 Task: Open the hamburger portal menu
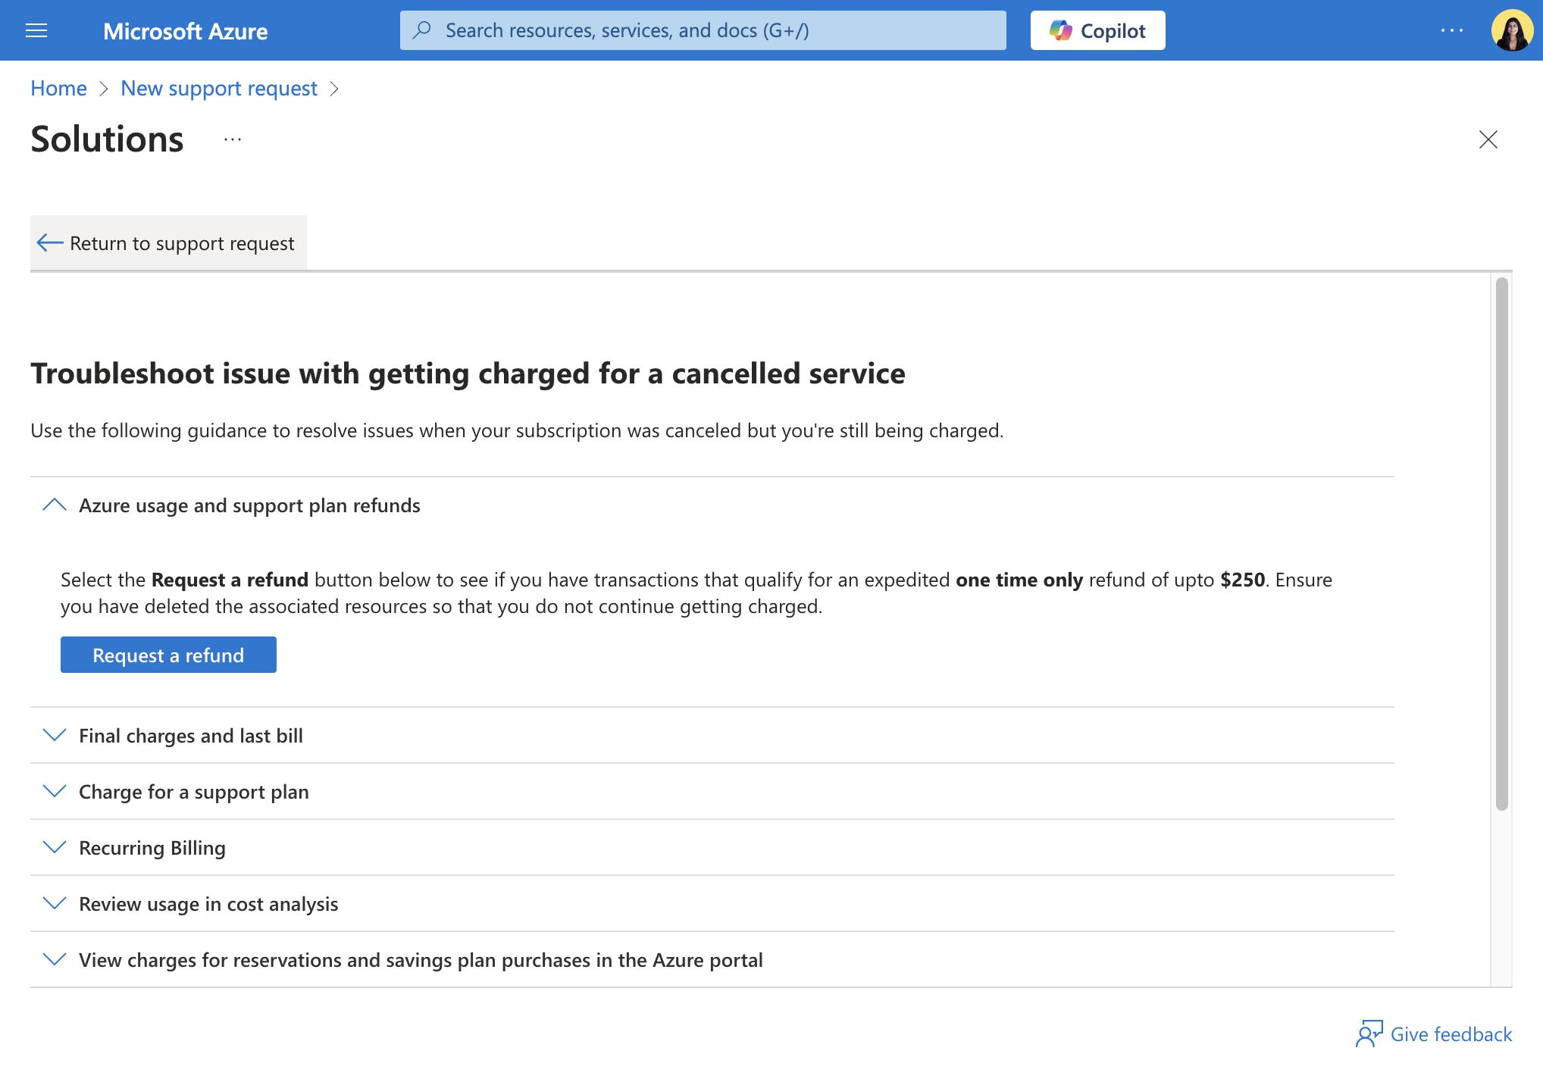[36, 30]
